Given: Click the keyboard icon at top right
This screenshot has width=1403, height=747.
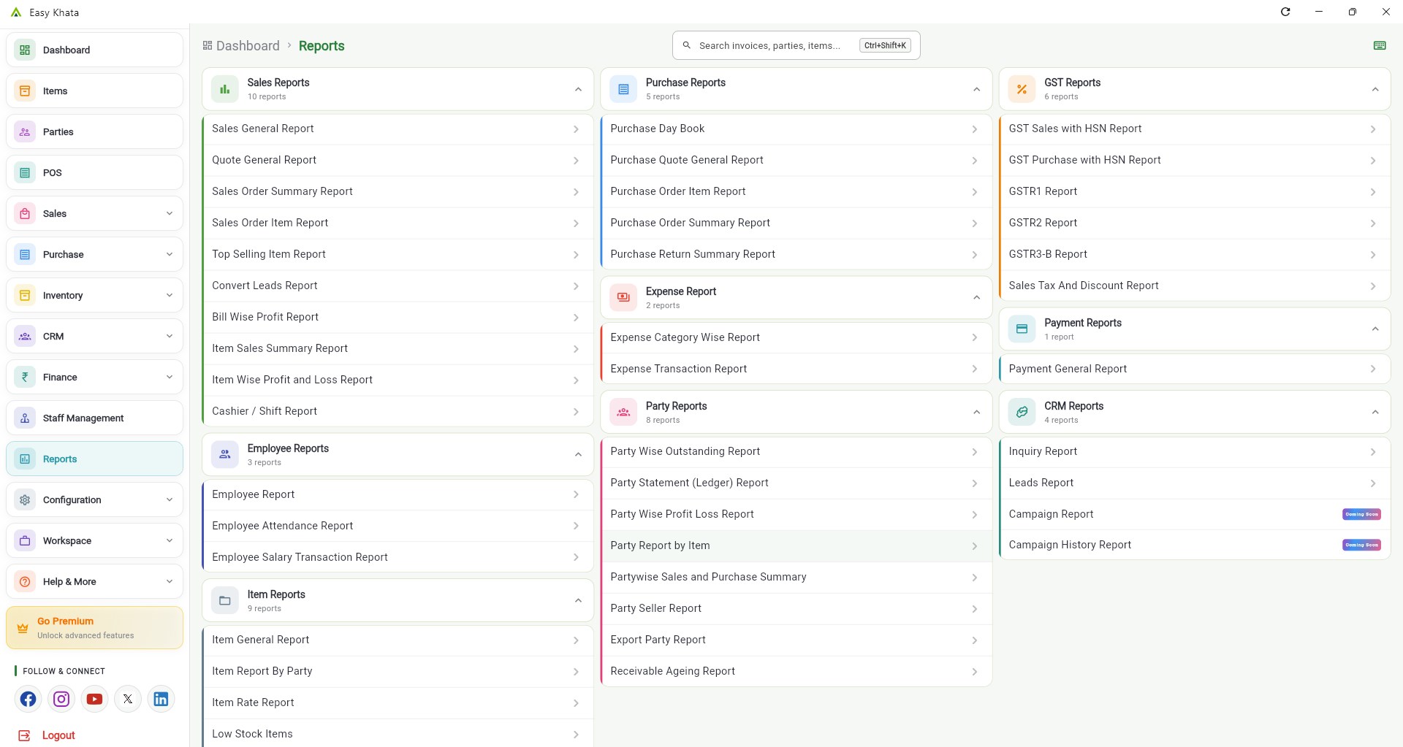Looking at the screenshot, I should tap(1380, 45).
